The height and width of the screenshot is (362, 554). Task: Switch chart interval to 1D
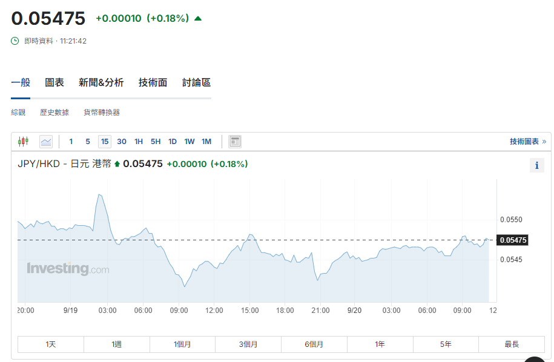pyautogui.click(x=173, y=142)
